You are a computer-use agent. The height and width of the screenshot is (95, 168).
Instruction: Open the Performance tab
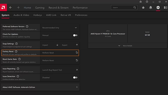tap(80, 8)
